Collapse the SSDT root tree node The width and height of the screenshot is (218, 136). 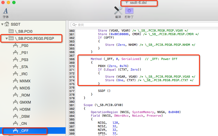pos(2,24)
